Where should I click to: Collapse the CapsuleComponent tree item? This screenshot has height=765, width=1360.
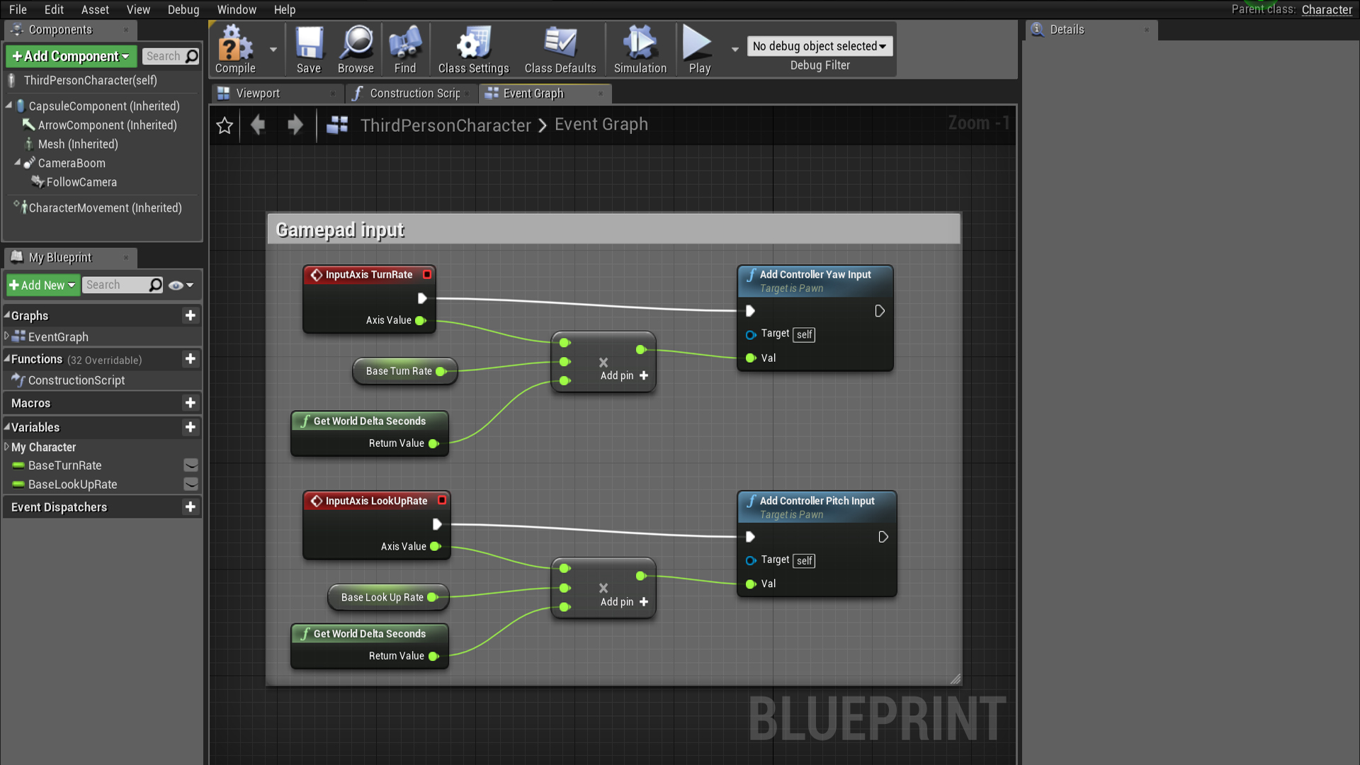point(7,106)
